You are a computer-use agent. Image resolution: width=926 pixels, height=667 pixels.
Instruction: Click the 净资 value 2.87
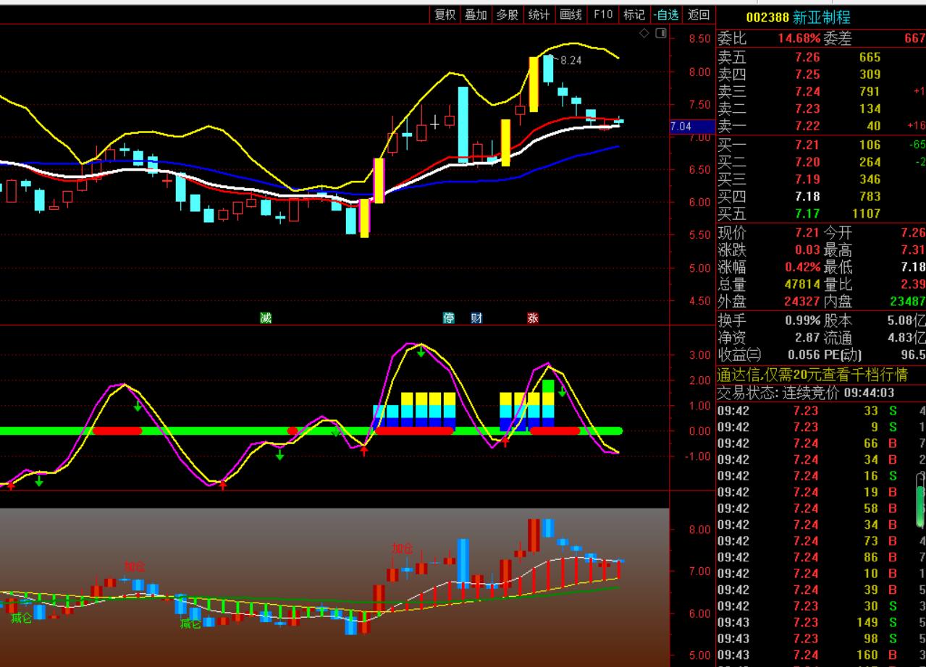click(x=807, y=337)
